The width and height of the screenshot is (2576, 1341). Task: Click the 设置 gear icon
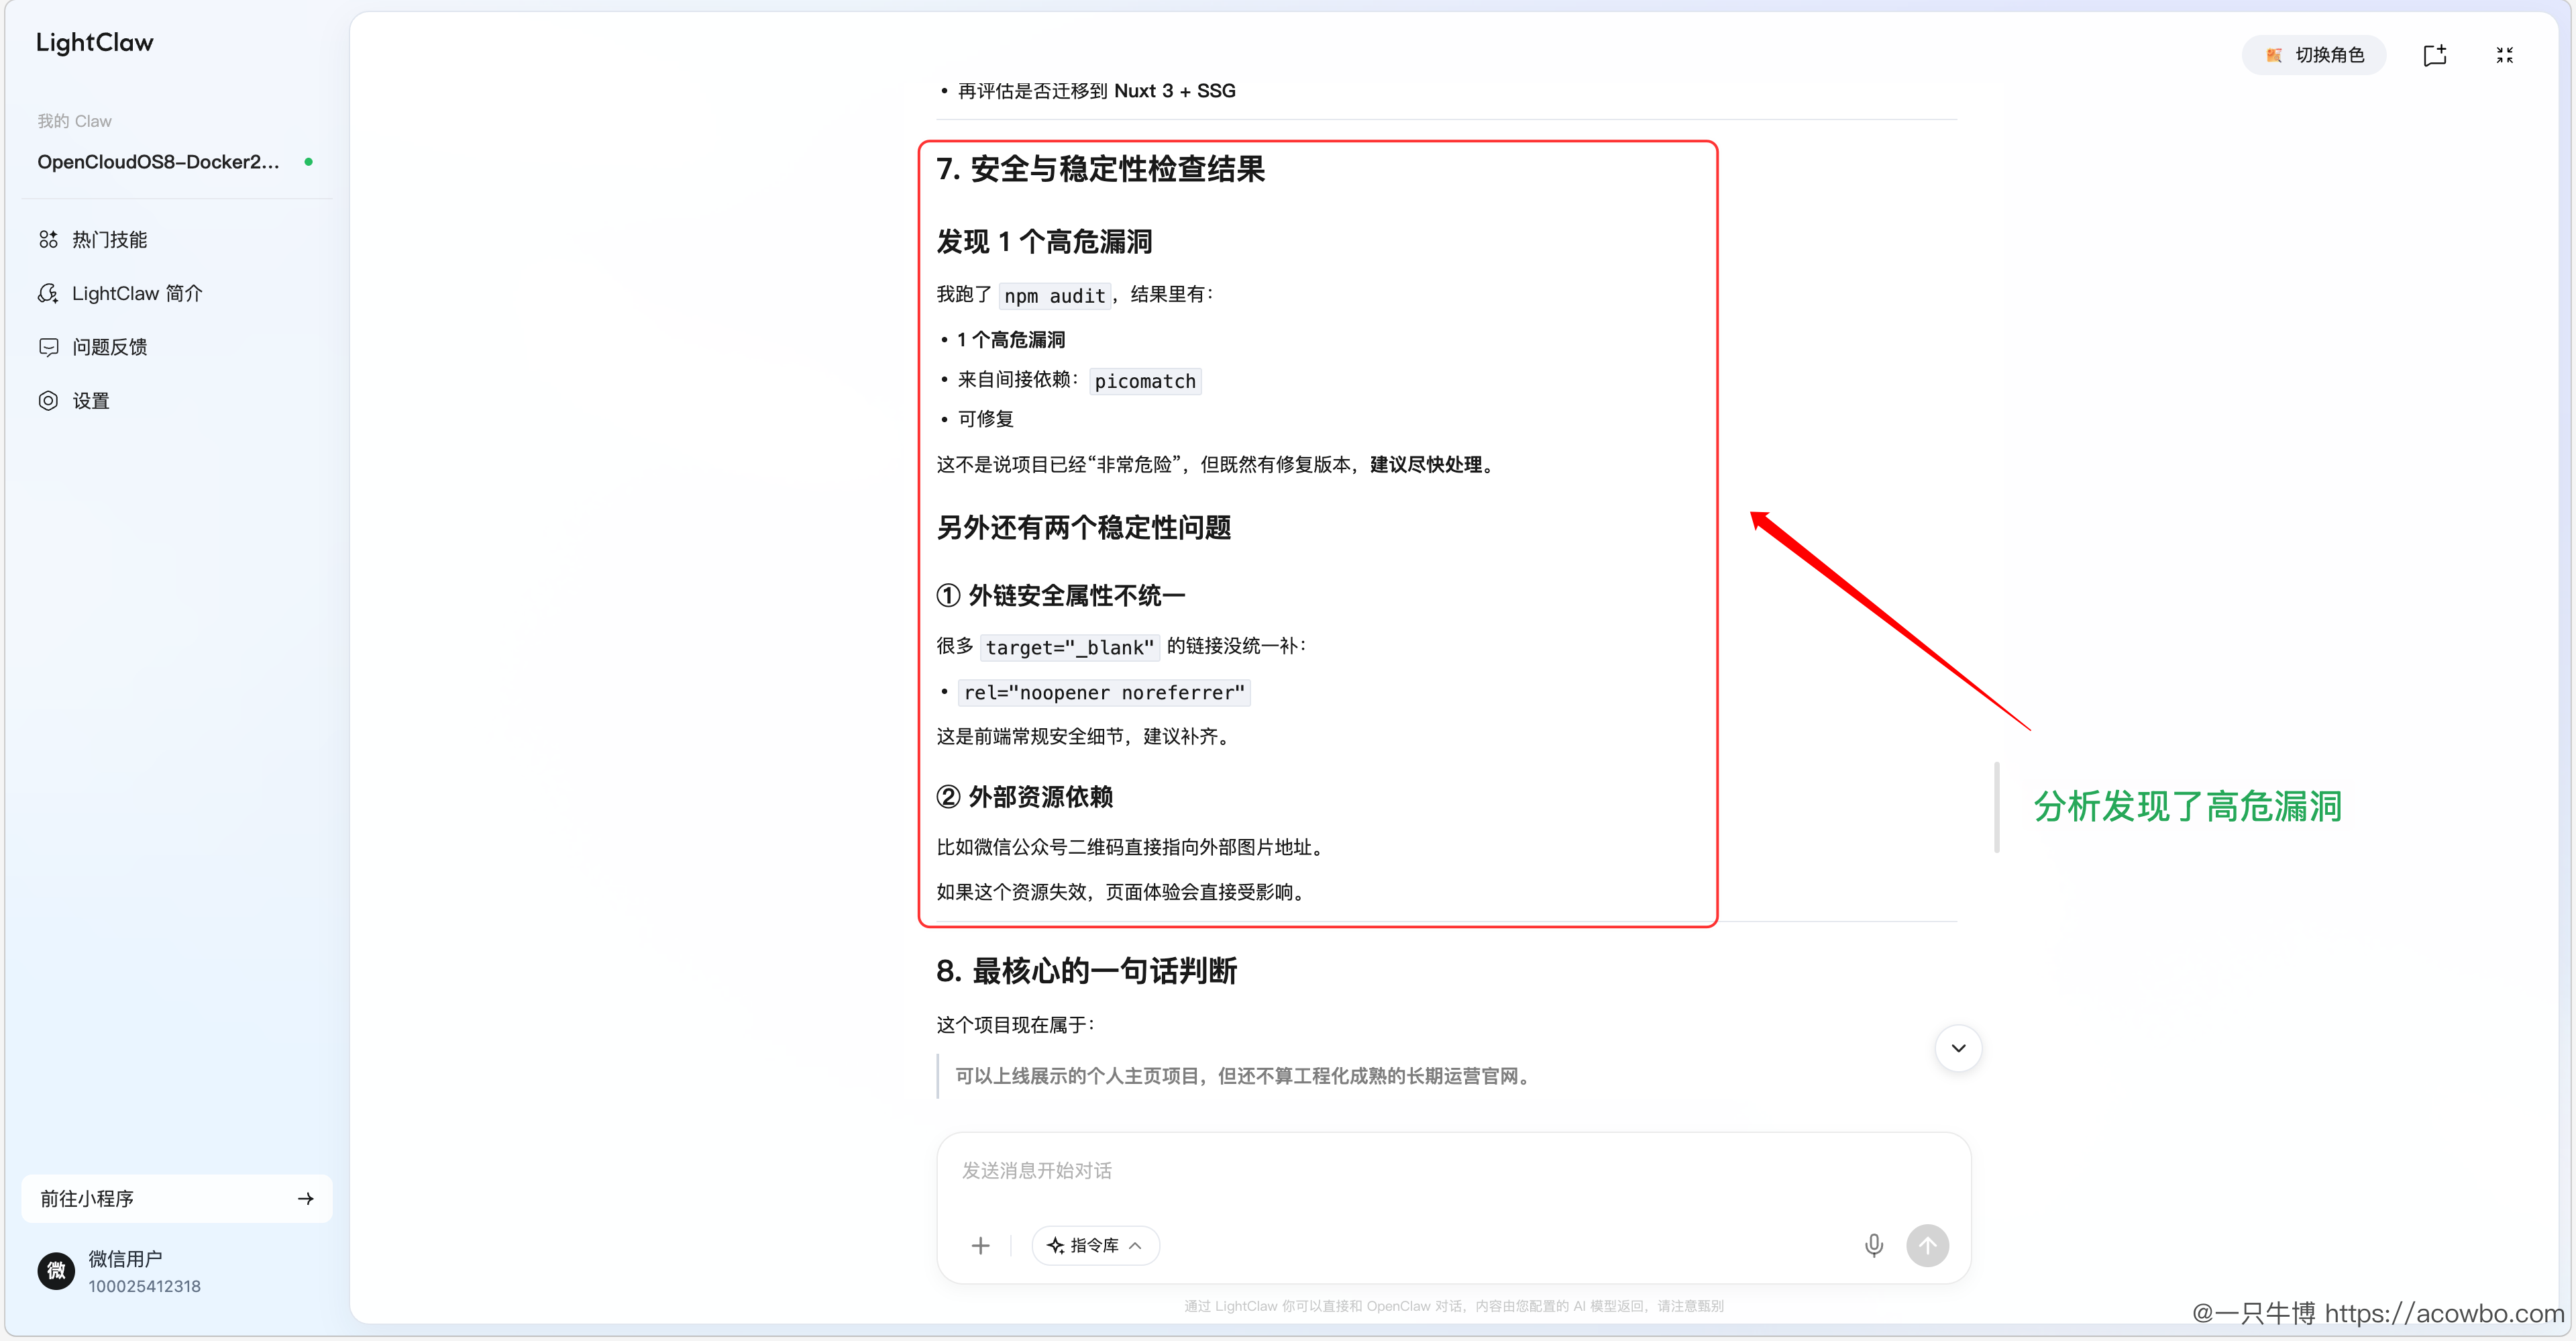(x=48, y=401)
